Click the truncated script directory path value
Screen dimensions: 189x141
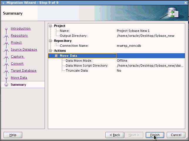[150, 66]
